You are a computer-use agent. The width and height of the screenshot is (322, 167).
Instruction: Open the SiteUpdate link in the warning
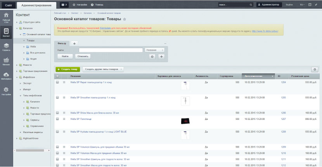[105, 28]
